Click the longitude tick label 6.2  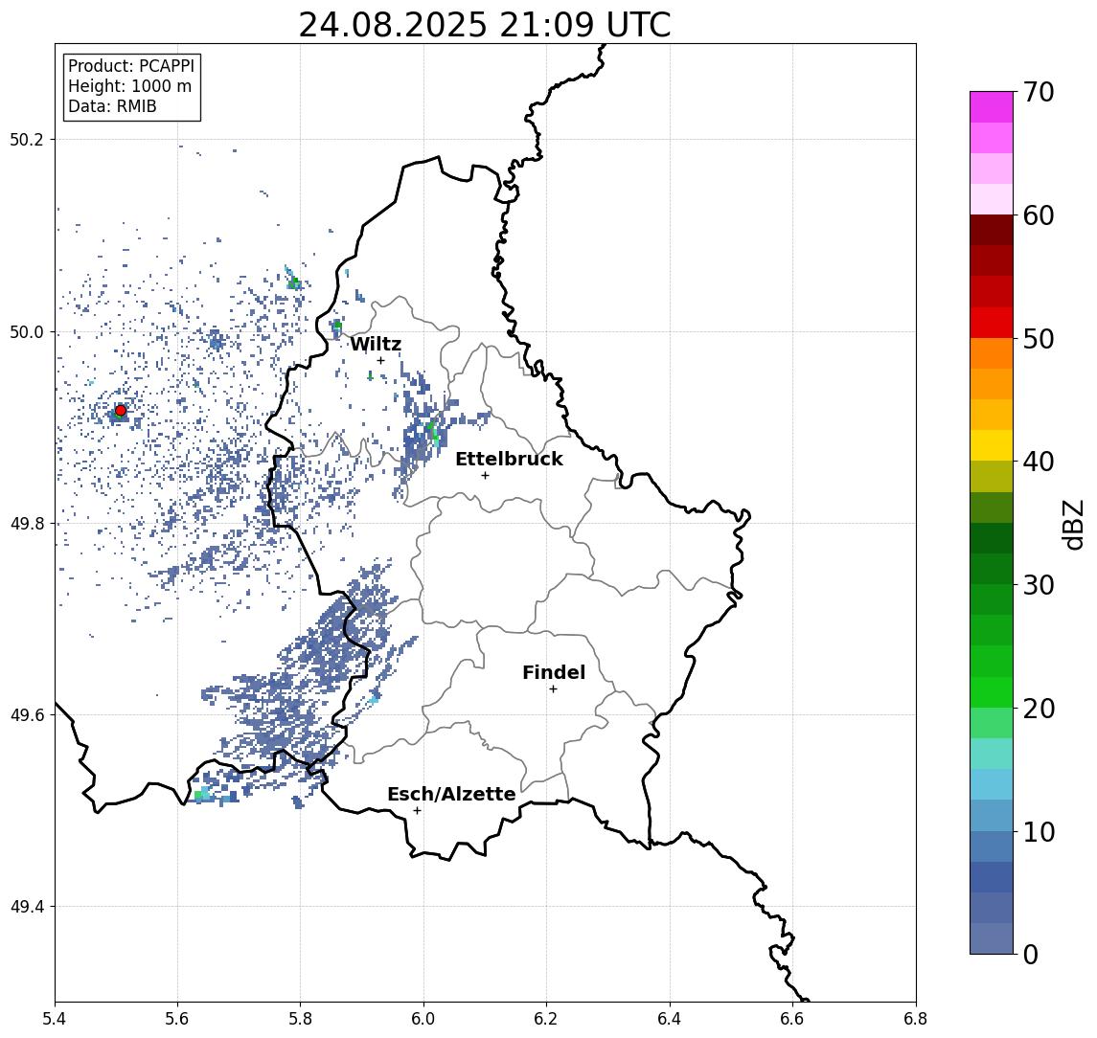pyautogui.click(x=546, y=1019)
